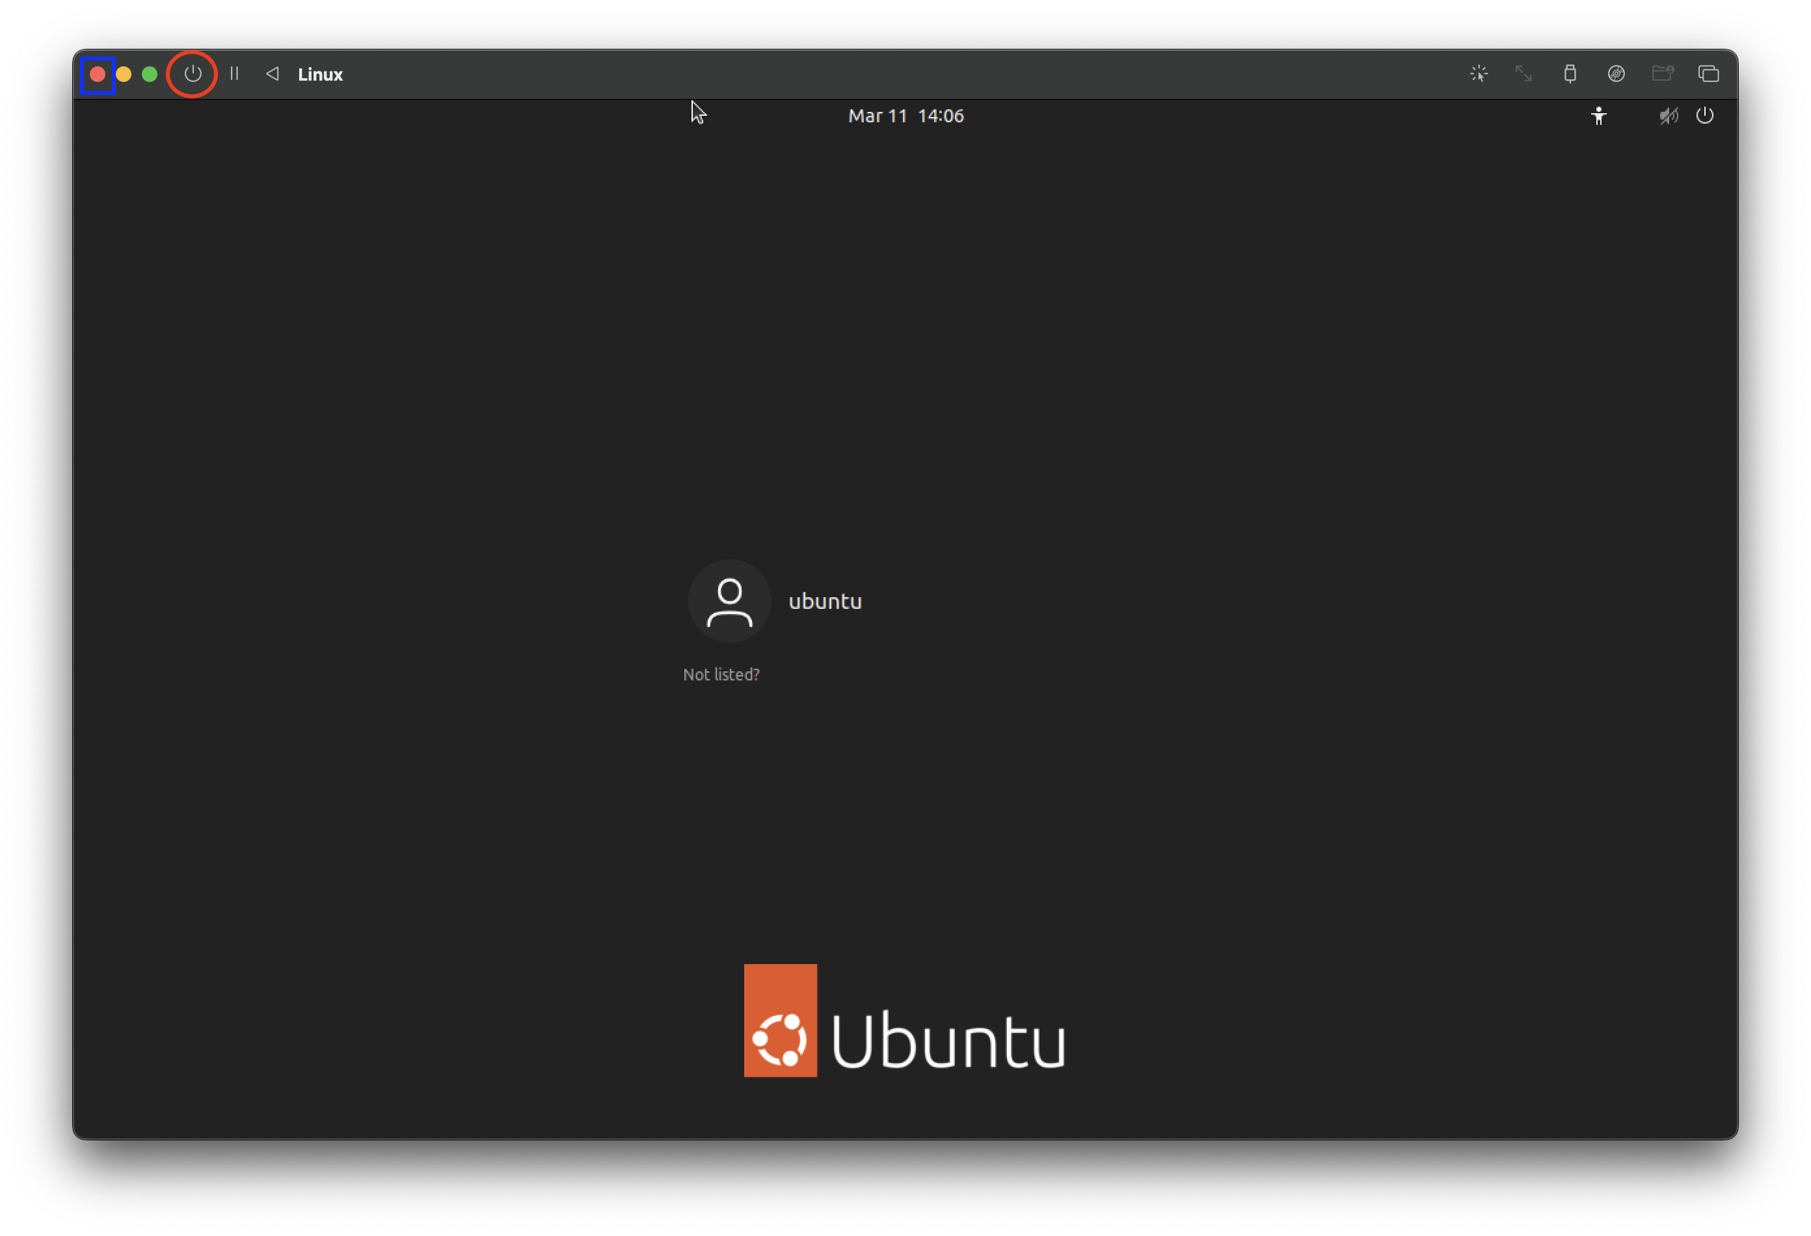Image resolution: width=1811 pixels, height=1236 pixels.
Task: Pause the Linux virtual machine
Action: click(x=234, y=74)
